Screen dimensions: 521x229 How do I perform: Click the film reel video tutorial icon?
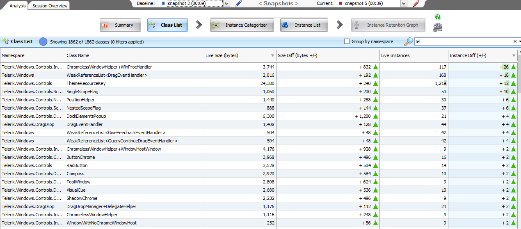[x=438, y=27]
